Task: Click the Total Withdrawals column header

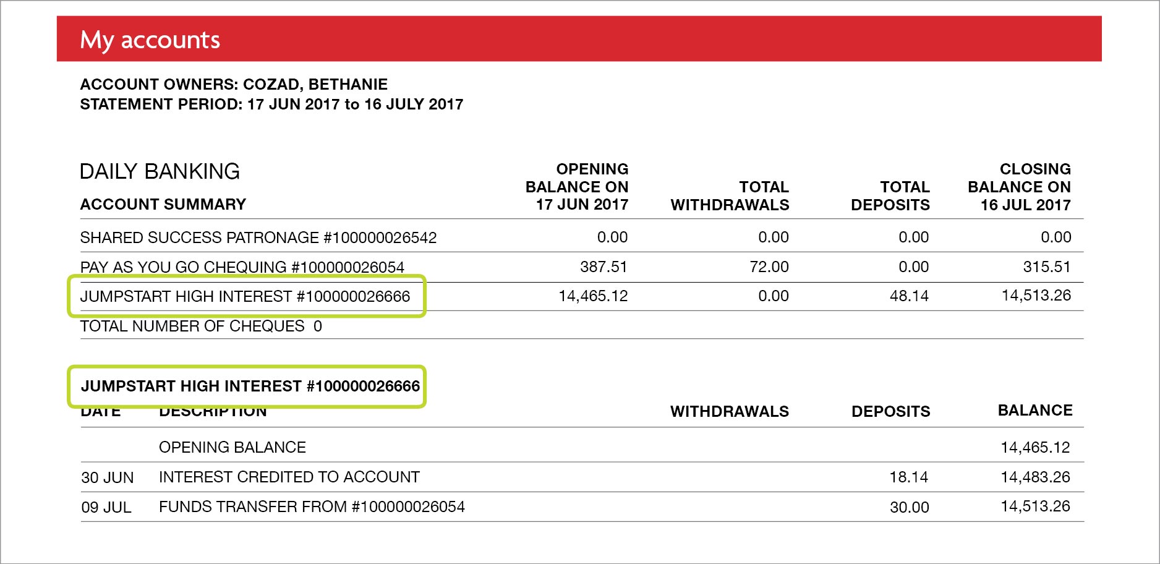Action: (x=730, y=196)
